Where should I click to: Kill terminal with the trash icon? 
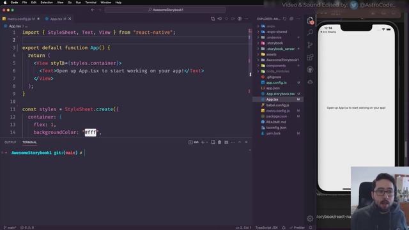click(219, 142)
